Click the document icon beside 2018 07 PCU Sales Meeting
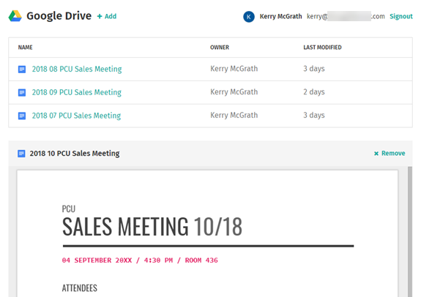Screen dimensions: 421x297 pyautogui.click(x=22, y=116)
